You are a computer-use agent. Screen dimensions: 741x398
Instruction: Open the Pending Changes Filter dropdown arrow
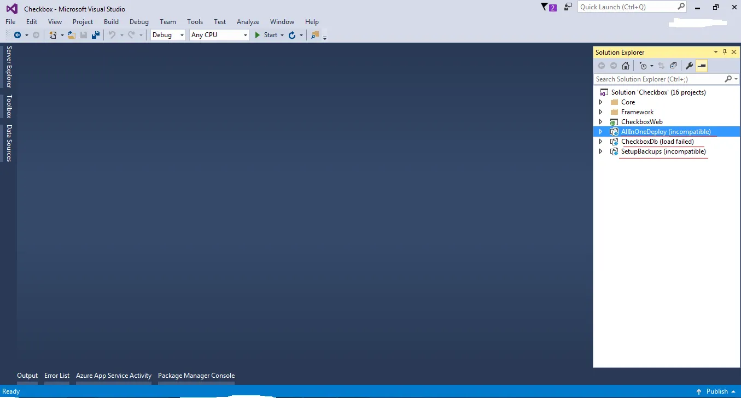pos(651,66)
